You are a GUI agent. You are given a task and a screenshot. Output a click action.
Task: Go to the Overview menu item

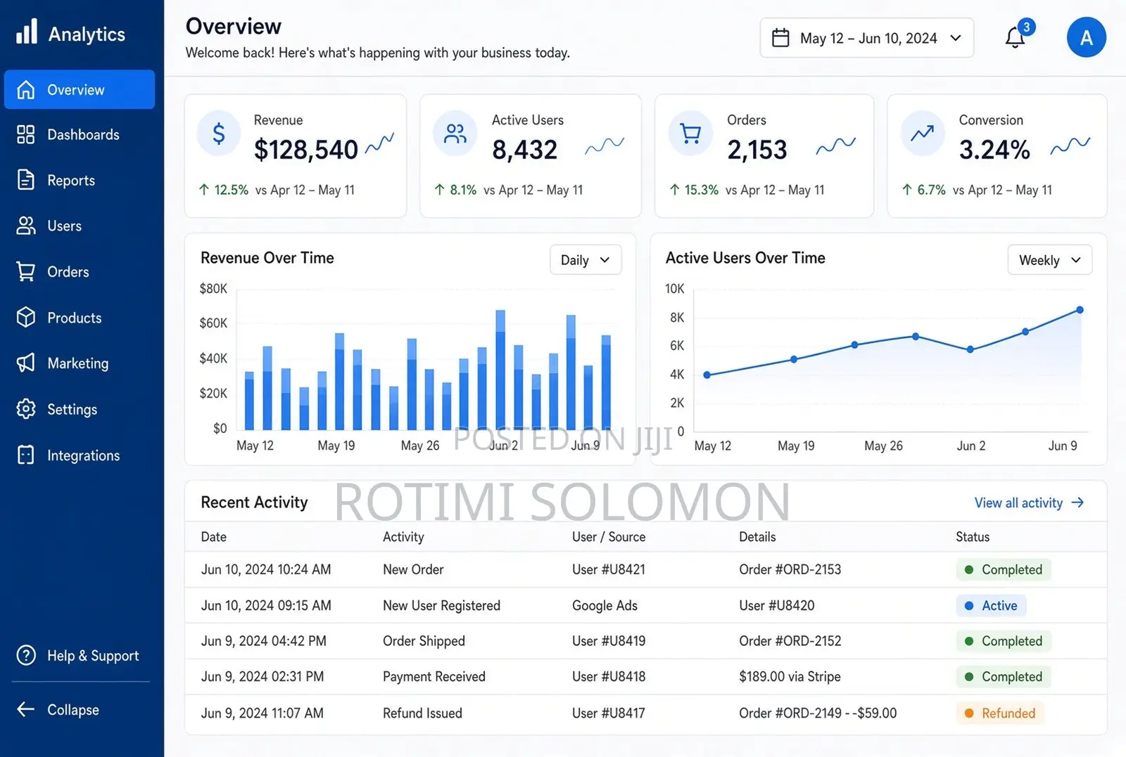tap(80, 90)
